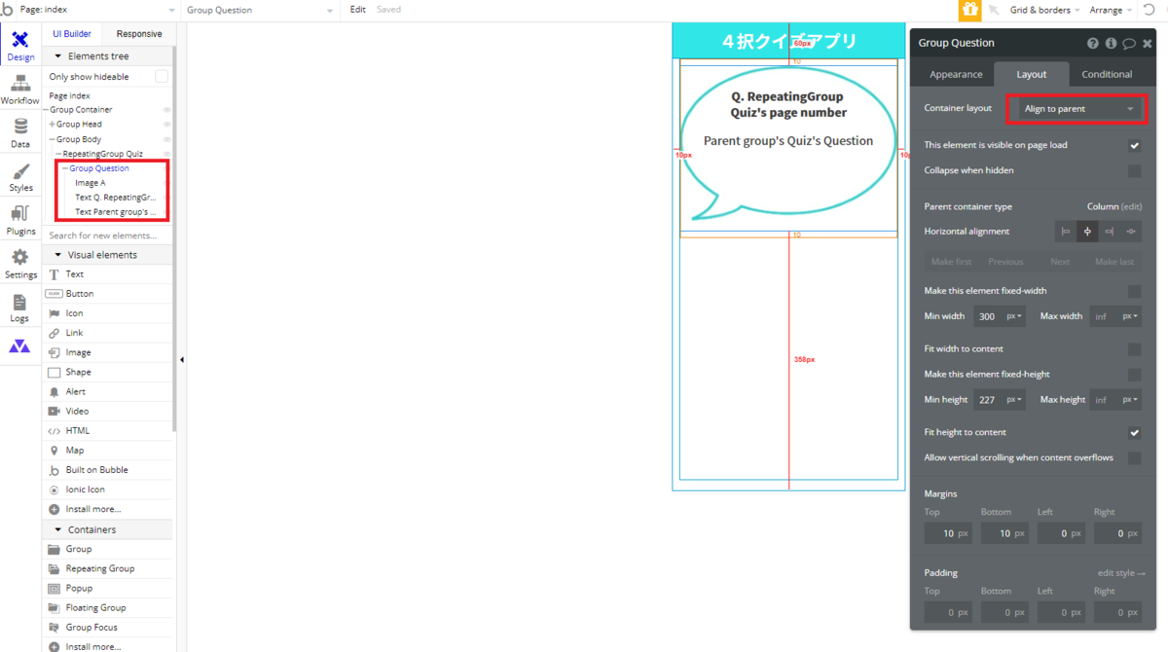Close the Group Question property panel

point(1147,43)
